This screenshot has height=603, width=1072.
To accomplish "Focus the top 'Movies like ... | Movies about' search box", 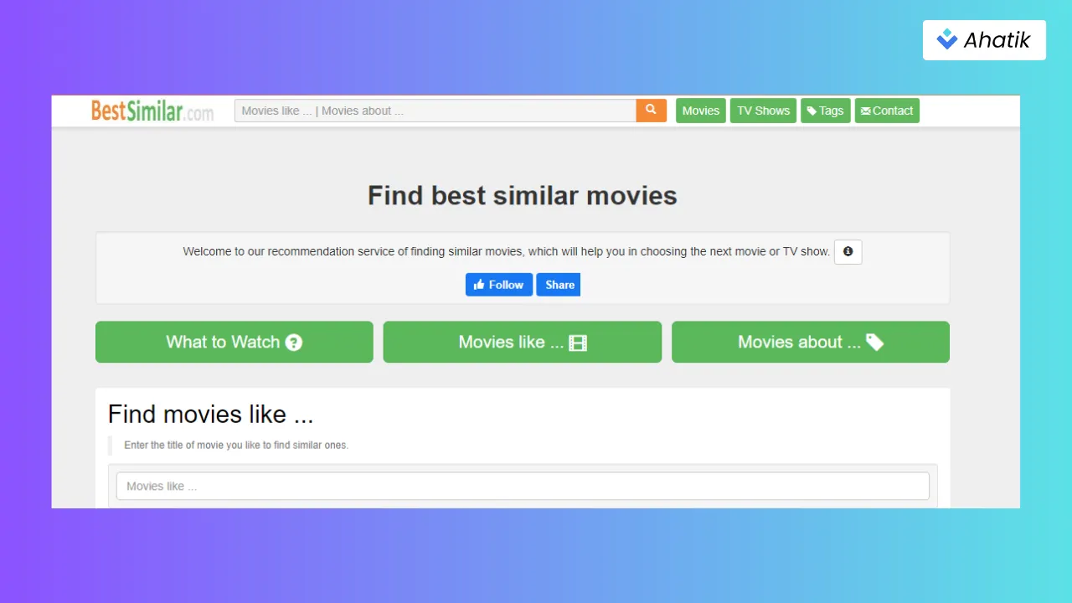I will coord(435,111).
